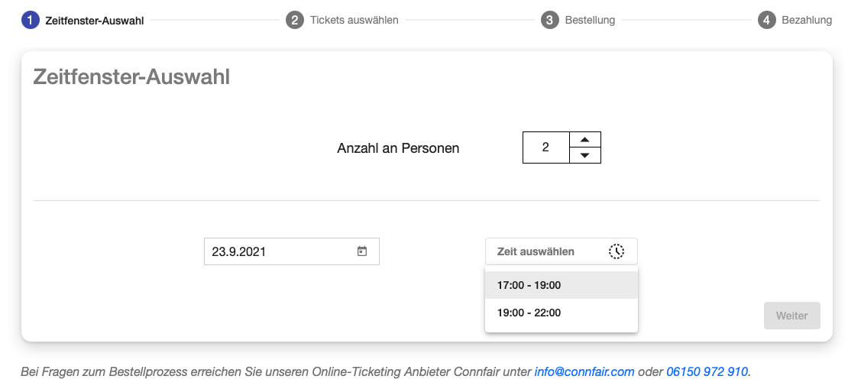Decrease number of persons with down arrow
Viewport: 848px width, 389px height.
[x=585, y=155]
